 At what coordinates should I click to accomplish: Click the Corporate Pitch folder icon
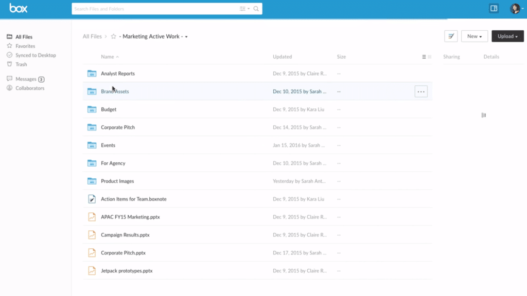[x=92, y=127]
